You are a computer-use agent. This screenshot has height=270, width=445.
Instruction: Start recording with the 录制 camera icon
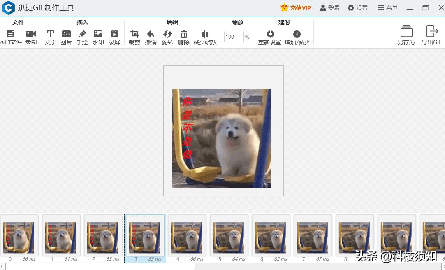[31, 34]
